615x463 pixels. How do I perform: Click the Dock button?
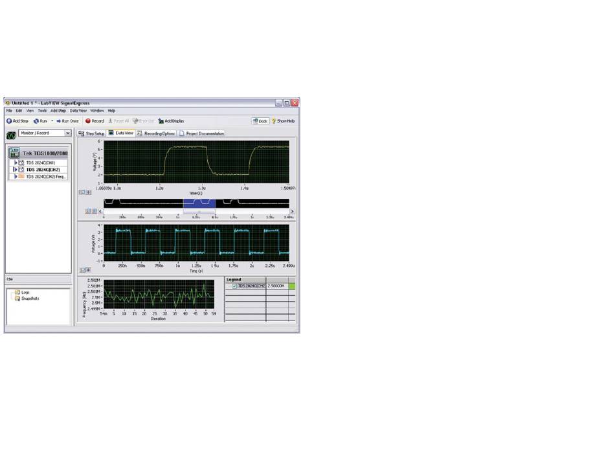click(260, 121)
